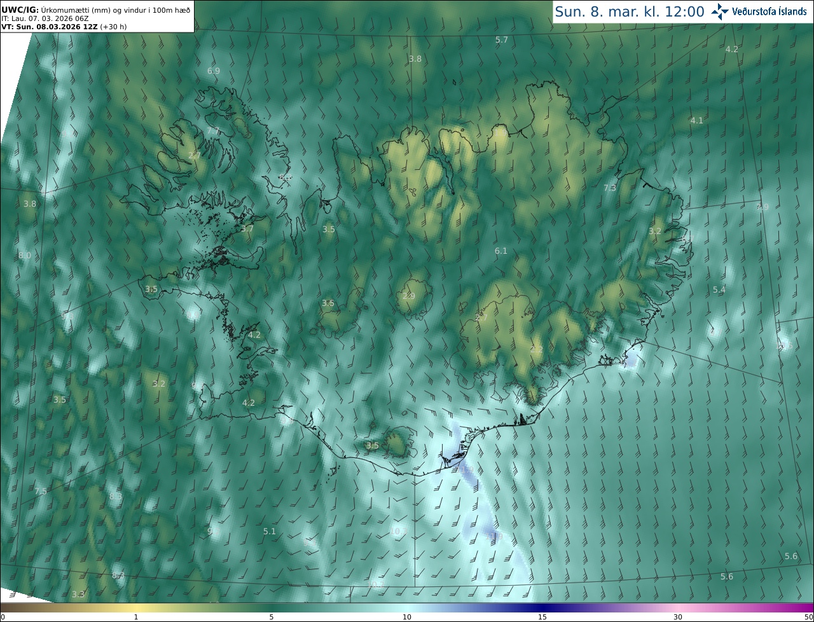Screen dimensions: 814x622
Task: Click the 'VT: Sun. 08.03.2026 12Z (+30 h)' line
Action: 64,27
